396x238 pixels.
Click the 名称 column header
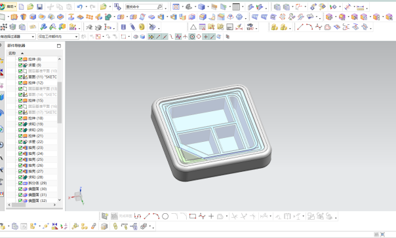pyautogui.click(x=12, y=53)
